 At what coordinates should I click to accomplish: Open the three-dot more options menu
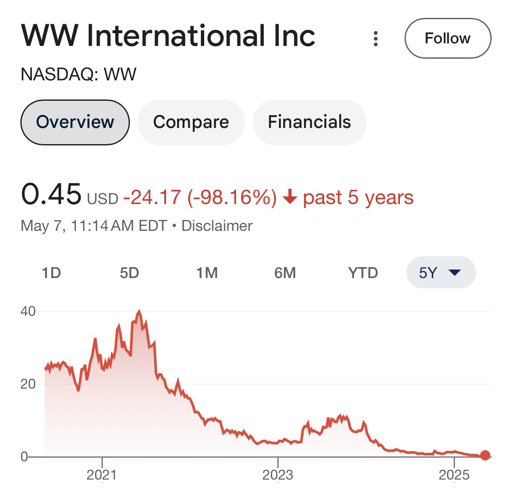(x=375, y=39)
